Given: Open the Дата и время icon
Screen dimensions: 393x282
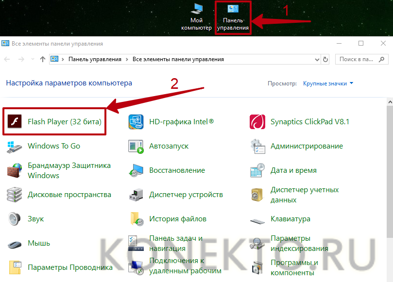Looking at the screenshot, I should [x=257, y=170].
